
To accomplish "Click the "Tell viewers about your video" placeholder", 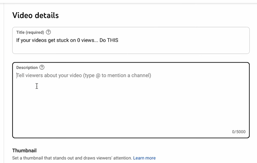I will pos(49,76).
